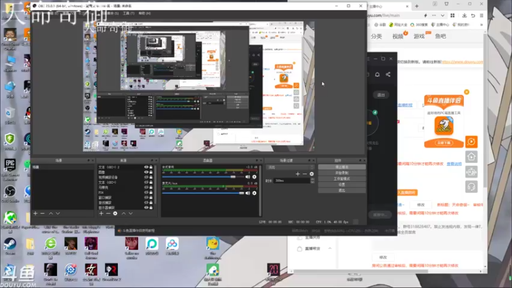
Task: Click 停止推流 button in OBS controls
Action: tap(342, 167)
